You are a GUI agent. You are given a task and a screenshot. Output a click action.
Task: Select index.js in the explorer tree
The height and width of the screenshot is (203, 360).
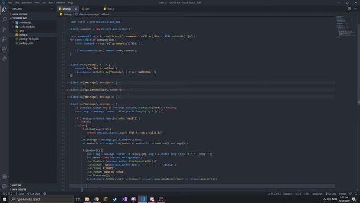point(23,35)
